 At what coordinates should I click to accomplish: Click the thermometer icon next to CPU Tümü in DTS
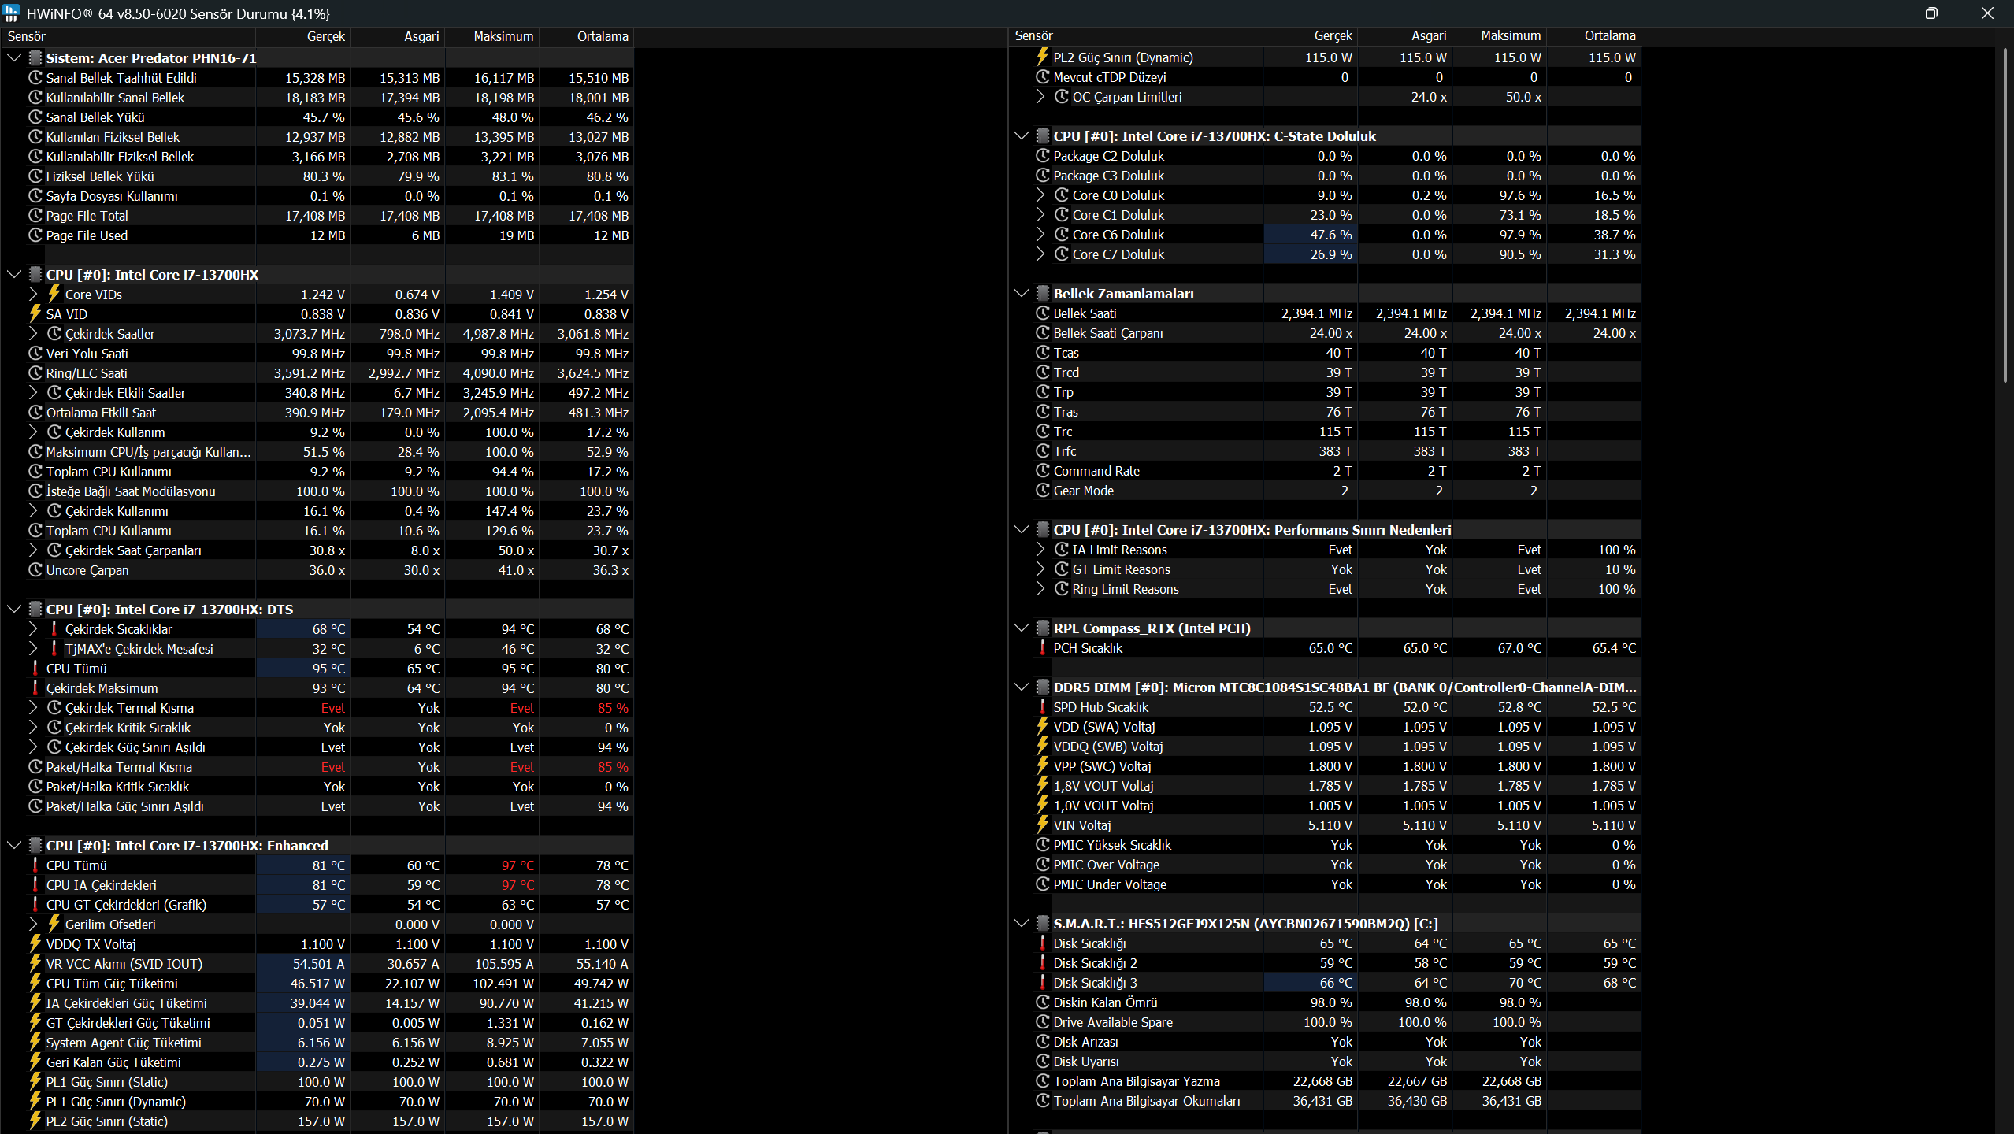point(35,668)
